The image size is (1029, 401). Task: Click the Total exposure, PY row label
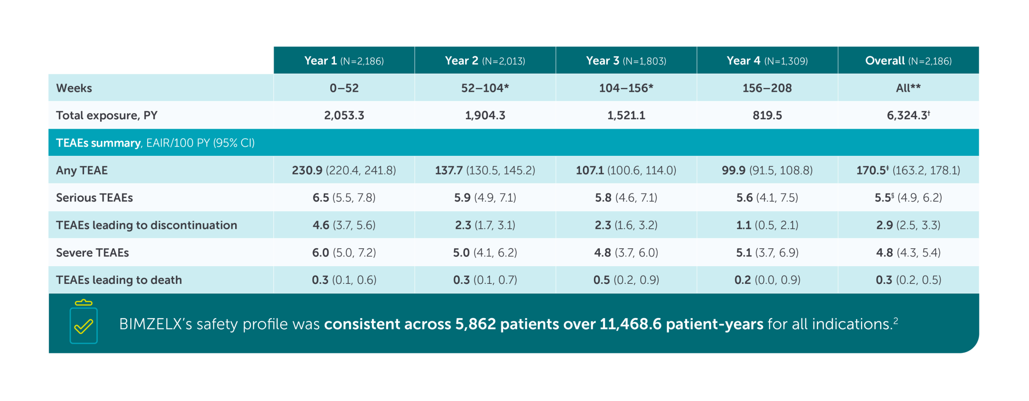[107, 115]
